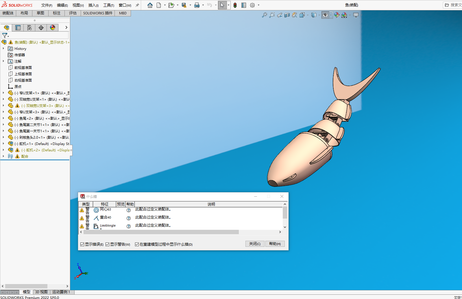Click help icon for 同心63 row
The width and height of the screenshot is (462, 299).
[129, 210]
